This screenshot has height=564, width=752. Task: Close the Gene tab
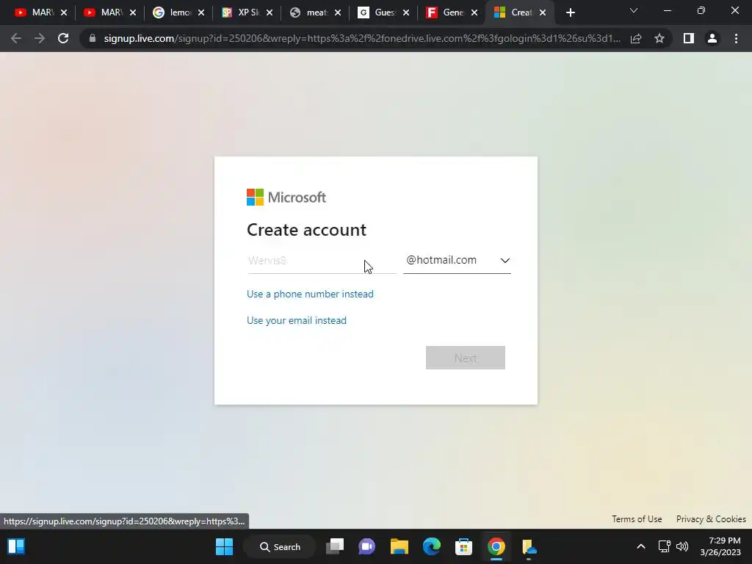coord(474,13)
